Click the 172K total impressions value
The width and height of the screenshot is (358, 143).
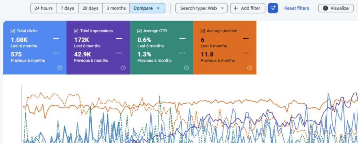pyautogui.click(x=82, y=40)
